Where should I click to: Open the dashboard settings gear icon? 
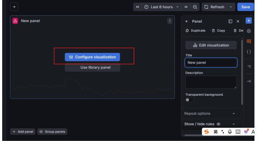tap(249, 31)
